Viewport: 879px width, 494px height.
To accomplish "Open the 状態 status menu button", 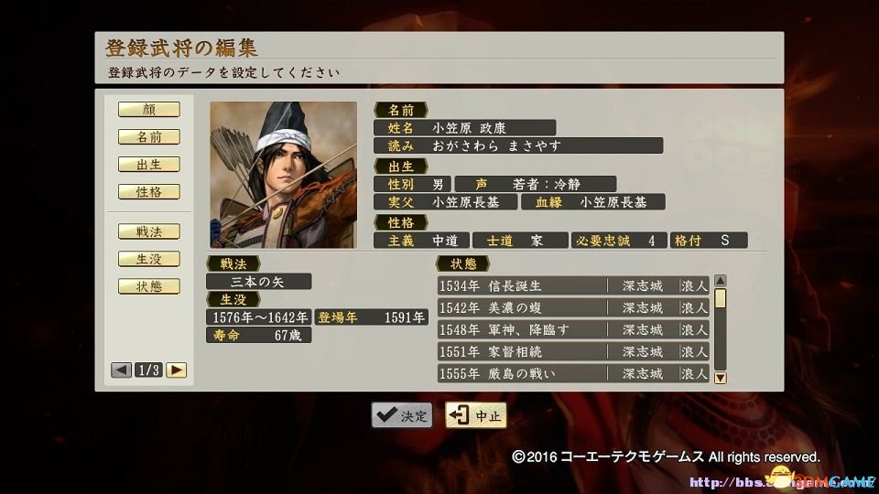I will tap(149, 286).
